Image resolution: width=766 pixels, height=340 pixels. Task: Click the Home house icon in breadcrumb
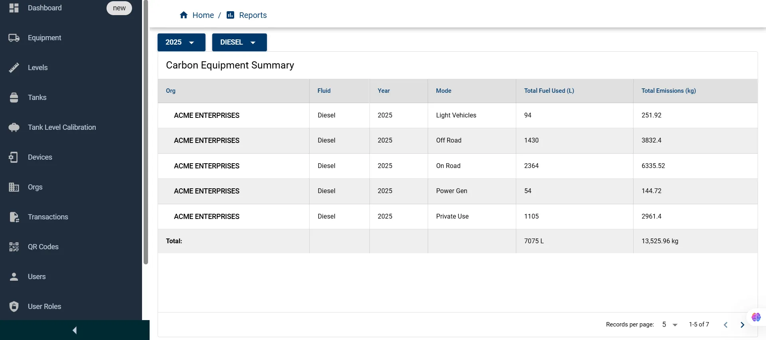coord(184,15)
